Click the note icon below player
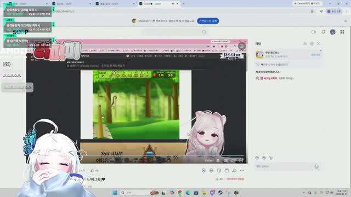This screenshot has width=351, height=197. pos(219,170)
